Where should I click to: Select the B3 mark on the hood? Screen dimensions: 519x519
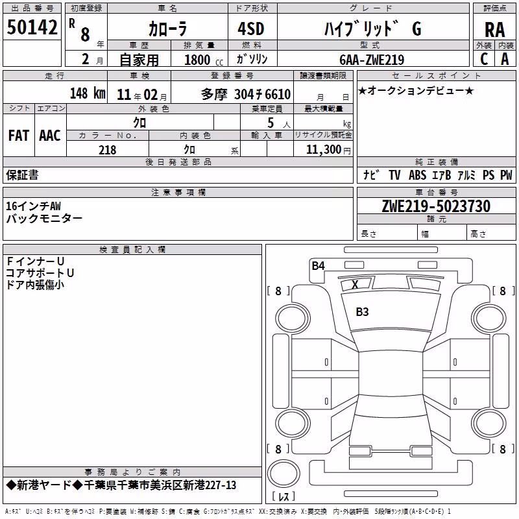362,312
